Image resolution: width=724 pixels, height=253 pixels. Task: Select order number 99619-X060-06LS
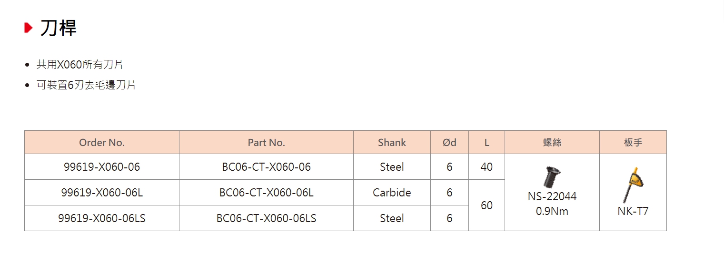pos(102,218)
